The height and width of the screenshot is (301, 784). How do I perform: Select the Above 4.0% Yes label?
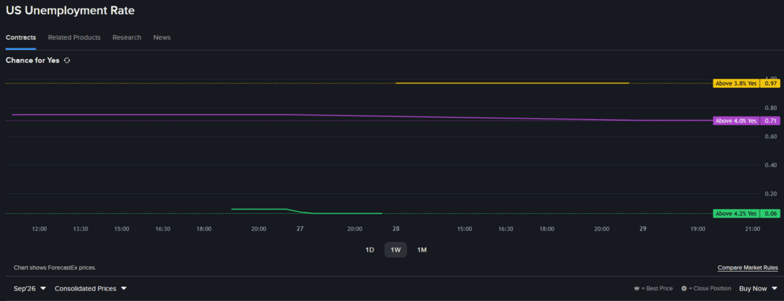[x=736, y=121]
